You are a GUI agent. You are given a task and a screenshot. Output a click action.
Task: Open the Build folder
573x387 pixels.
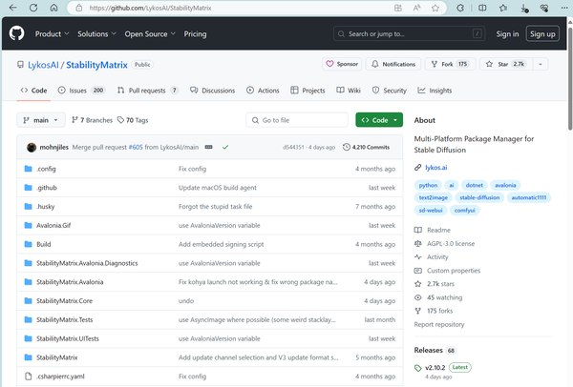tap(44, 244)
